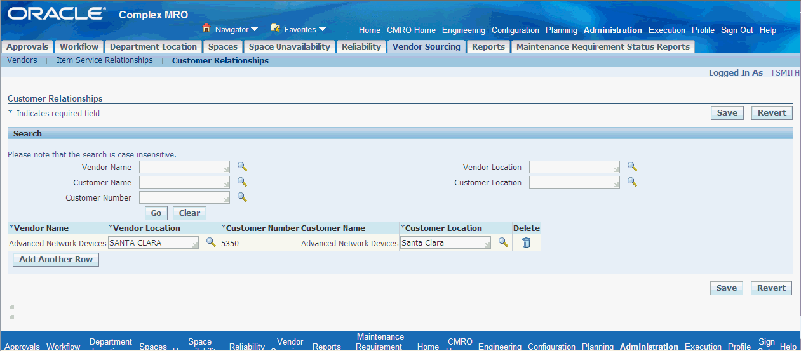
Task: Click the TSMITH user name
Action: pyautogui.click(x=785, y=73)
